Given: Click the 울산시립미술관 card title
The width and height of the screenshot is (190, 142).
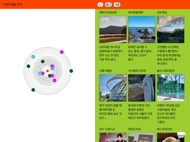Looking at the screenshot, I should (x=166, y=70).
